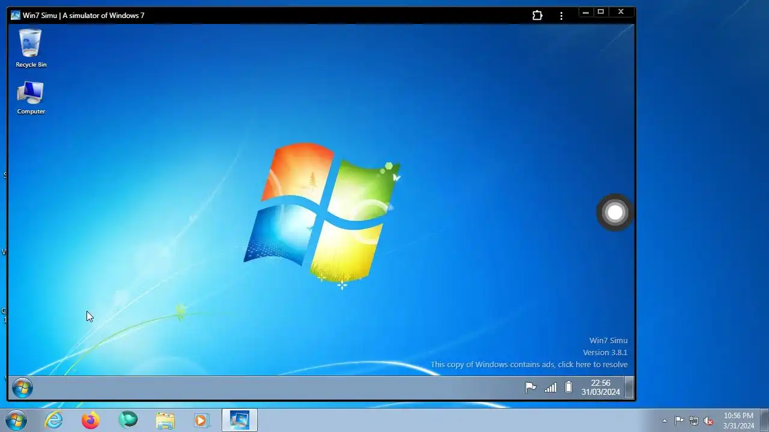Click the host tray network icon
The height and width of the screenshot is (432, 769).
[694, 421]
